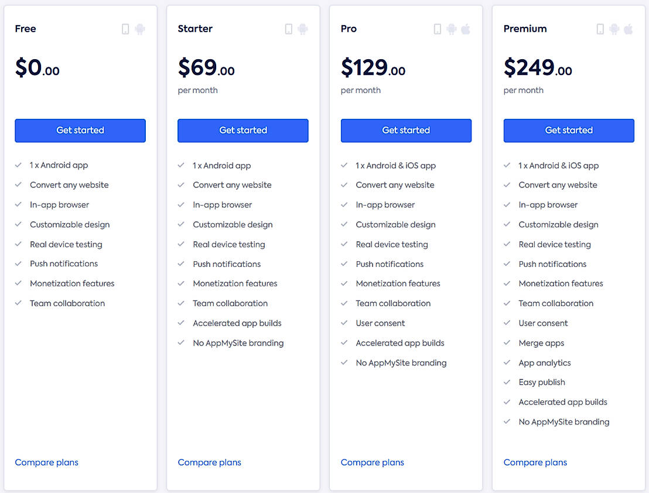The image size is (649, 493).
Task: Select Get started for the Premium plan
Action: click(x=569, y=131)
